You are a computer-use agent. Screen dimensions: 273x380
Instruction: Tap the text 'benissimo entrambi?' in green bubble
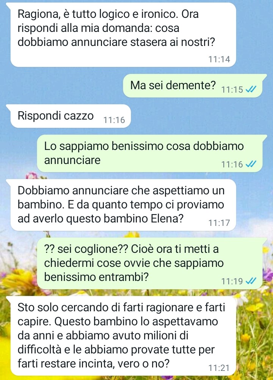click(x=96, y=277)
